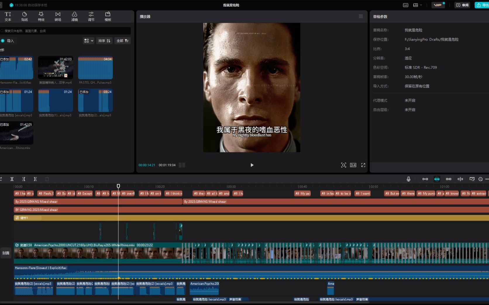Click the split-at-playhead tool in timeline toolbar
489x305 pixels.
click(12, 179)
